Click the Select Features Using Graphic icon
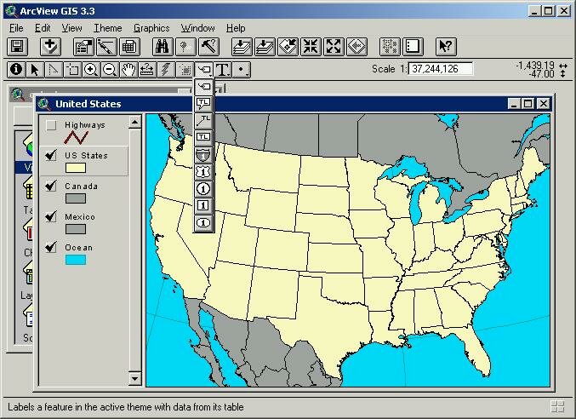 390,47
